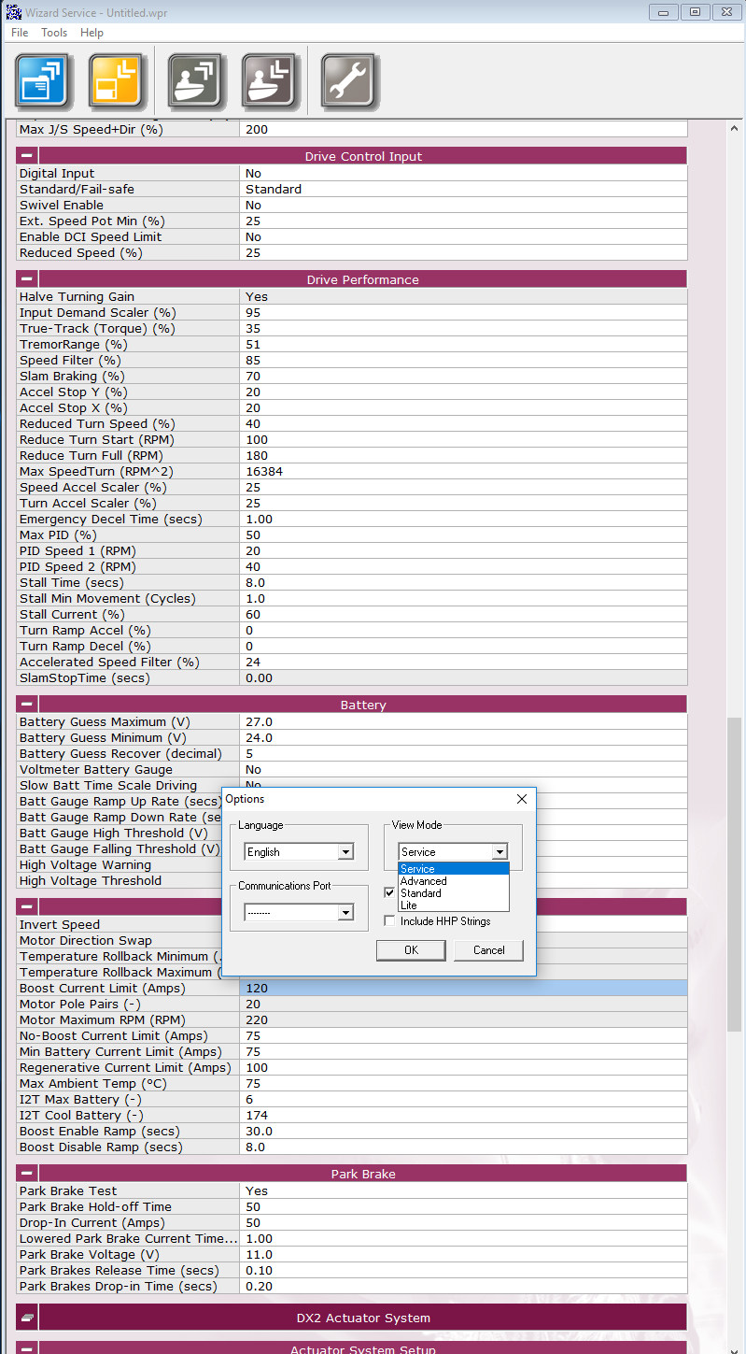Click Wizard Service app icon in title bar
Image resolution: width=746 pixels, height=1354 pixels.
(13, 12)
